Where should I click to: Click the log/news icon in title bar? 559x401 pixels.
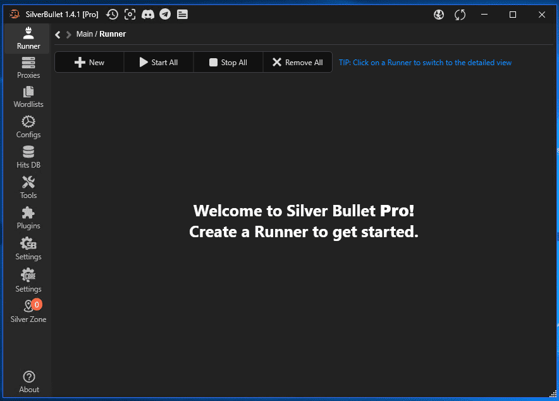(x=182, y=15)
